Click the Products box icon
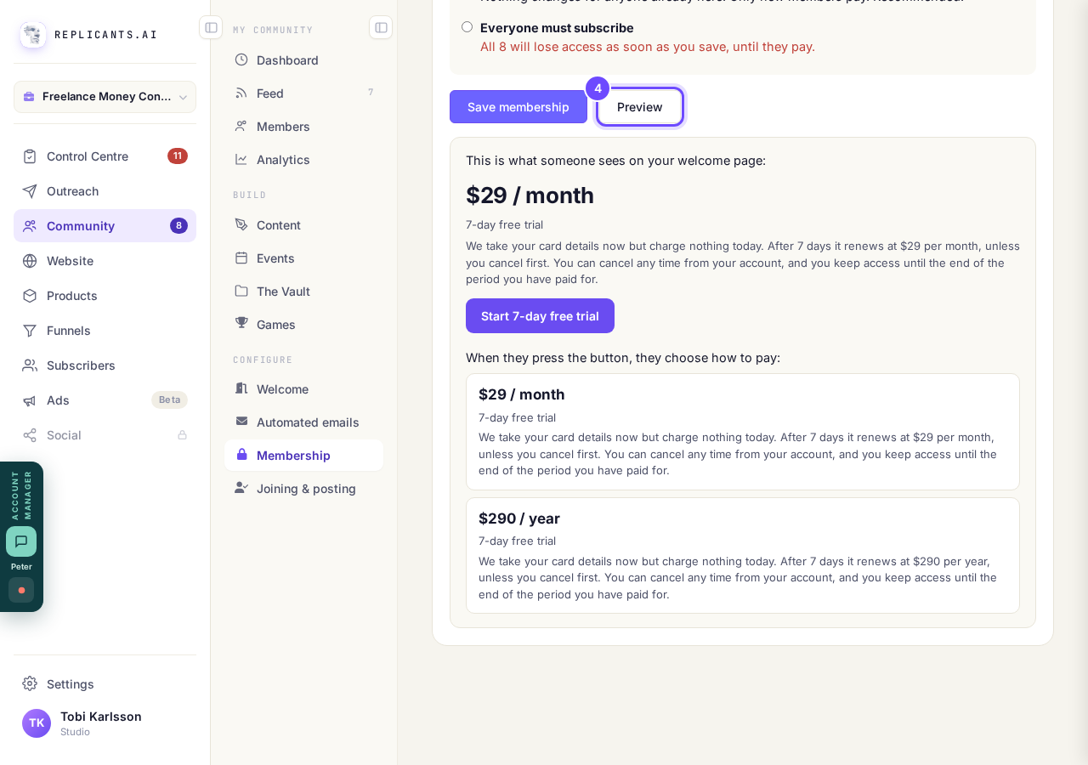1088x765 pixels. pos(30,296)
